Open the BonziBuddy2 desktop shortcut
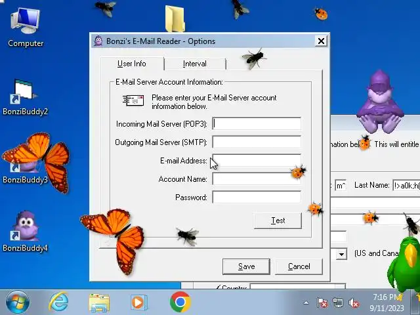Screen dimensions: 420x315 (25, 98)
